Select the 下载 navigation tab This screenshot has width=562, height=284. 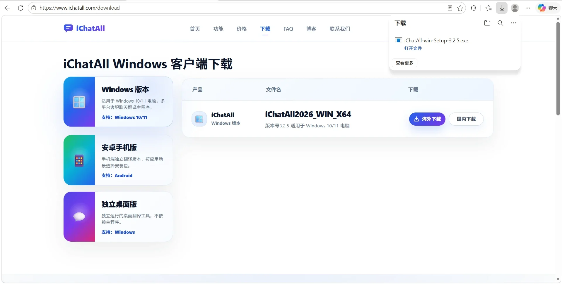pos(265,29)
